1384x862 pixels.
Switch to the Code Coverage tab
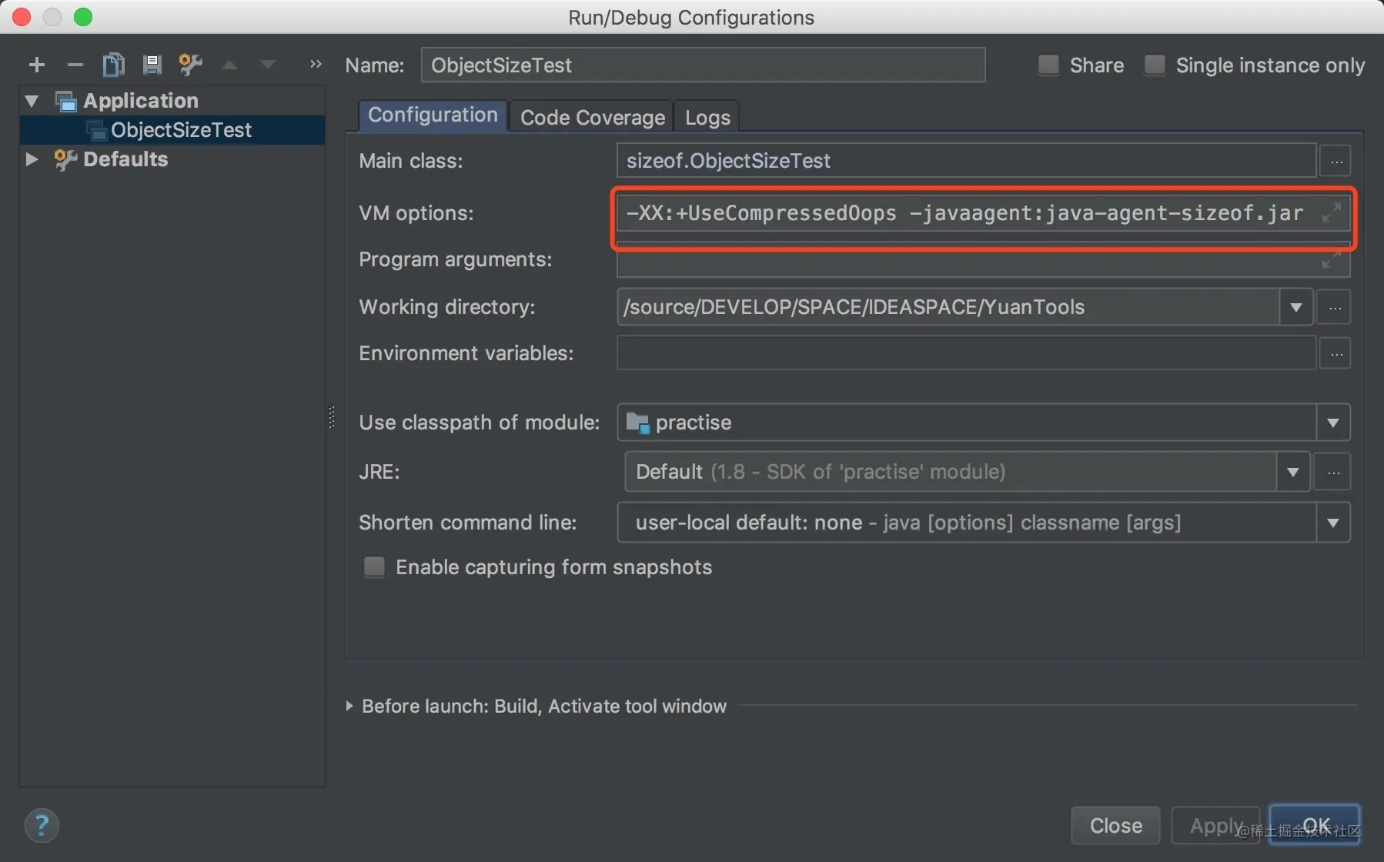pyautogui.click(x=592, y=117)
